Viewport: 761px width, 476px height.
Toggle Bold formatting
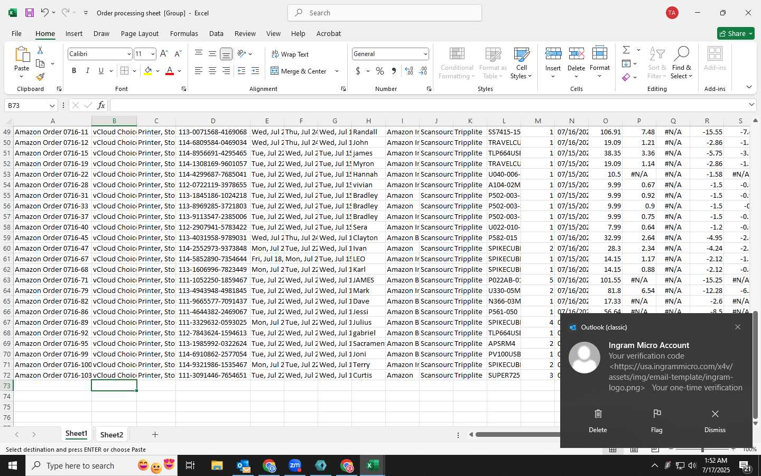coord(74,71)
